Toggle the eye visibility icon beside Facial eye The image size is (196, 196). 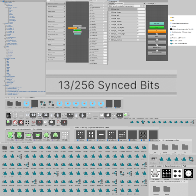[144, 3]
